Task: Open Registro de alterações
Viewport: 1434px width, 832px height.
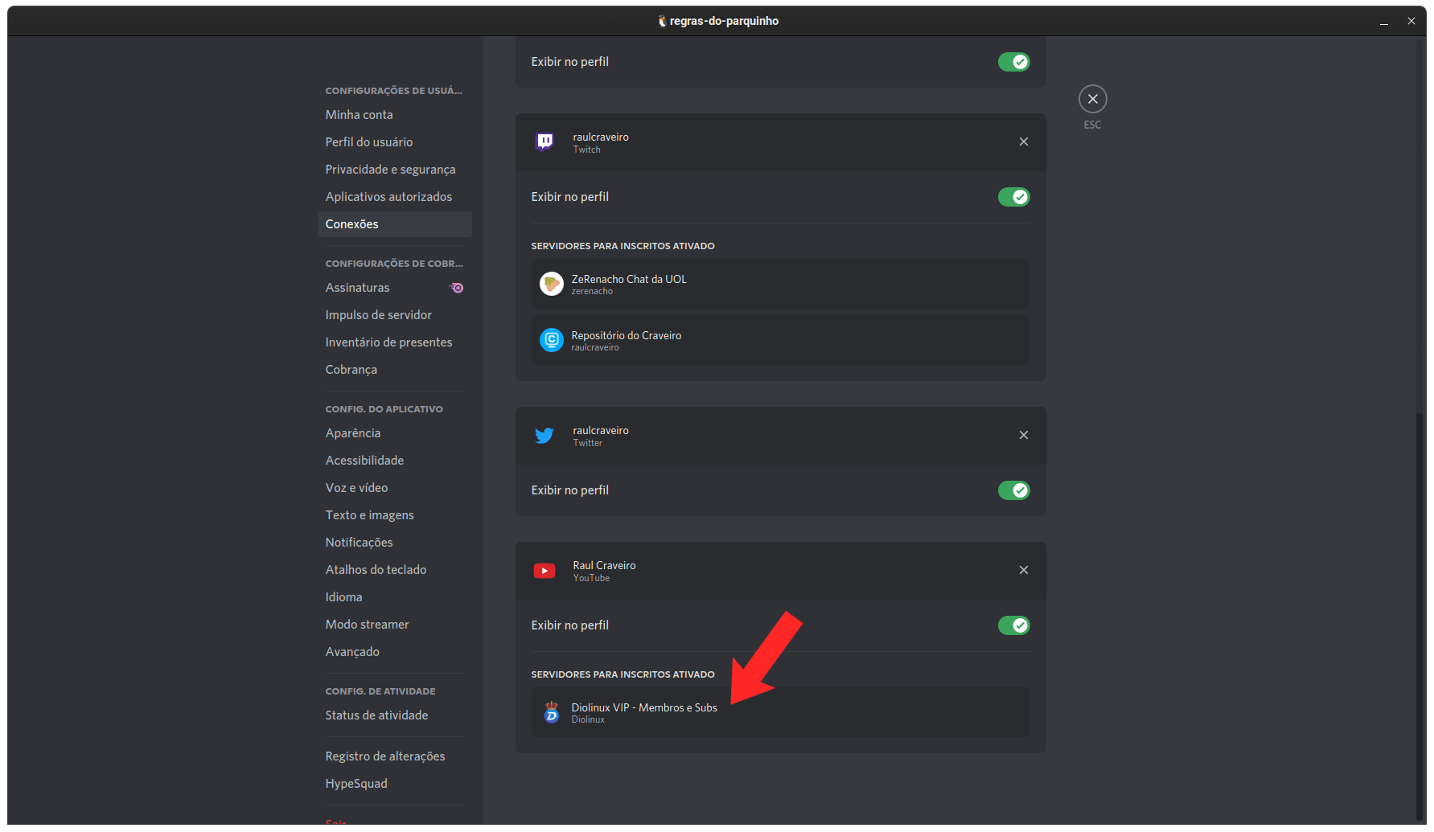Action: [394, 756]
